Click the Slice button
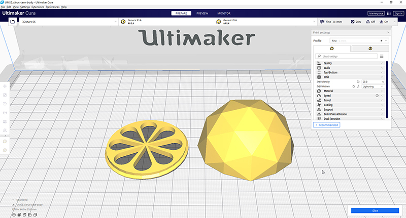The width and height of the screenshot is (406, 218). coord(375,211)
